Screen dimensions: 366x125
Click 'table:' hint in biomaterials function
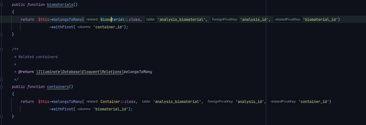coord(150,20)
